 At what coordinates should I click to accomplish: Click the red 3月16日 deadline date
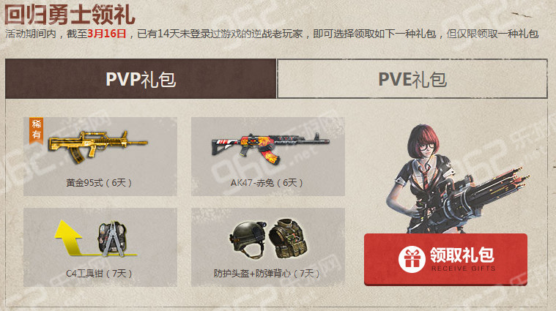[x=107, y=34]
